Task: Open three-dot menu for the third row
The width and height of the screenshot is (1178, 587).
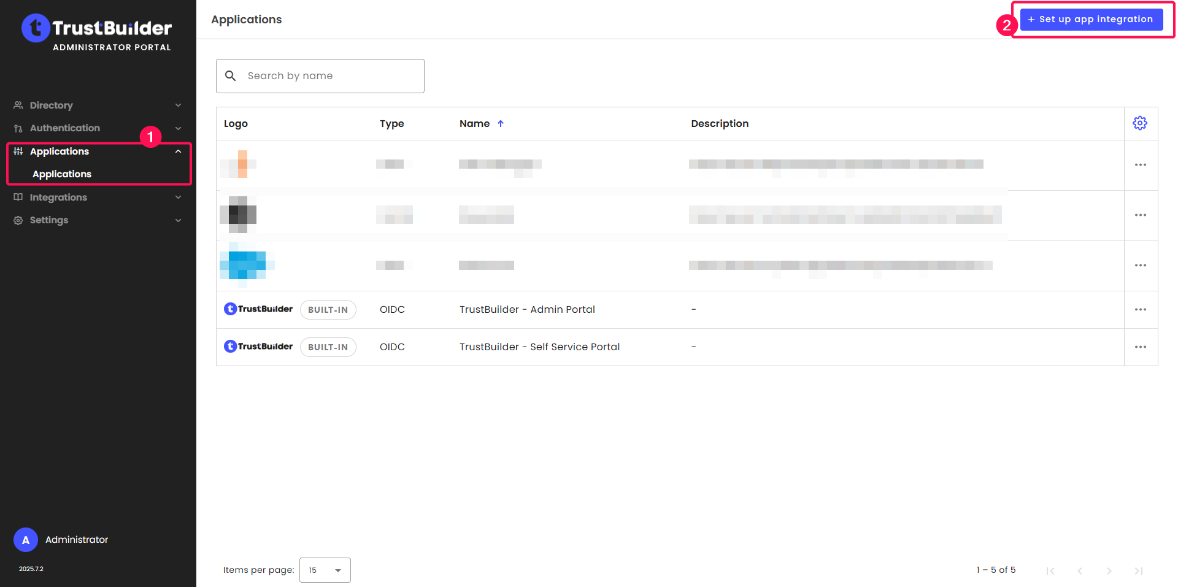Action: coord(1140,266)
